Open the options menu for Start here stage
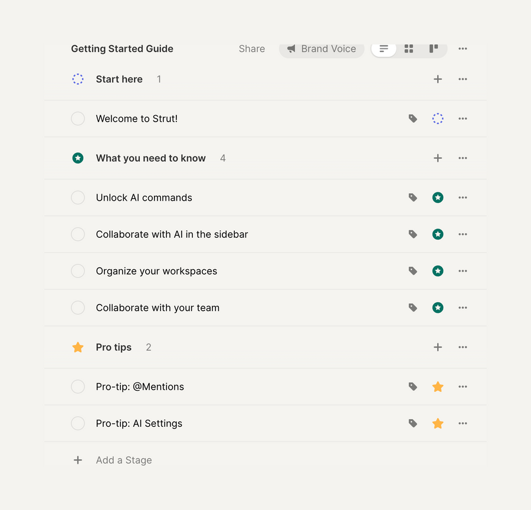 click(x=463, y=79)
